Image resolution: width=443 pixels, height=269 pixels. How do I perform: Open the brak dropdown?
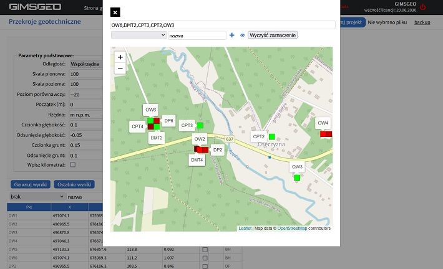point(37,197)
